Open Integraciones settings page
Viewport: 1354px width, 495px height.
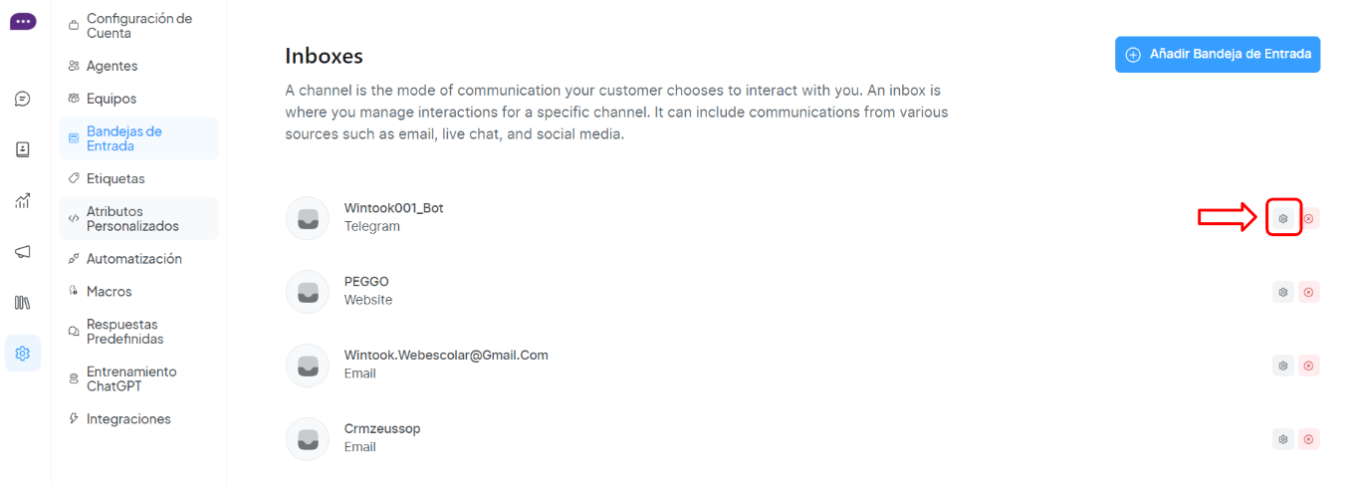tap(128, 419)
